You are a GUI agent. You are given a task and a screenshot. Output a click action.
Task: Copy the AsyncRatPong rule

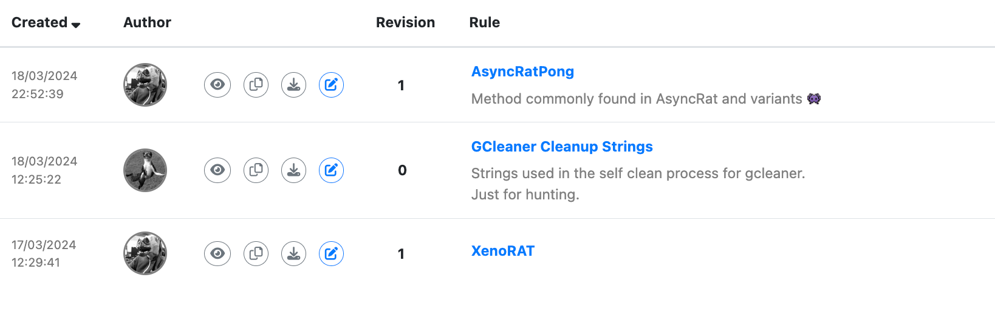256,85
